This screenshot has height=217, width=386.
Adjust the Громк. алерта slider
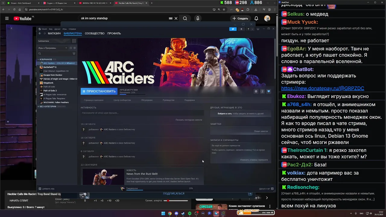click(x=176, y=200)
